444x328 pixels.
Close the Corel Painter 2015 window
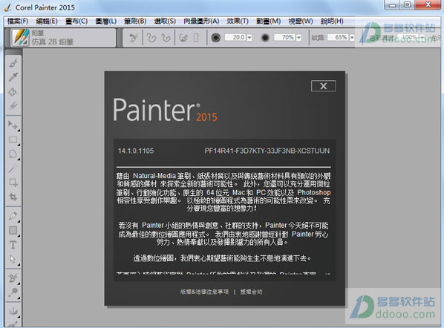click(x=428, y=4)
